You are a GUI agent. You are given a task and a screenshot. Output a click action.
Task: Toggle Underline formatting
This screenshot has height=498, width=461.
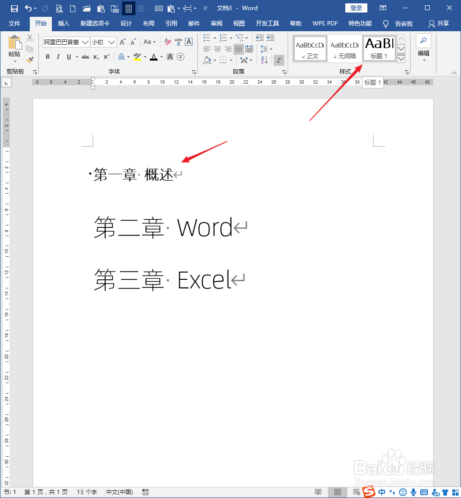(69, 57)
